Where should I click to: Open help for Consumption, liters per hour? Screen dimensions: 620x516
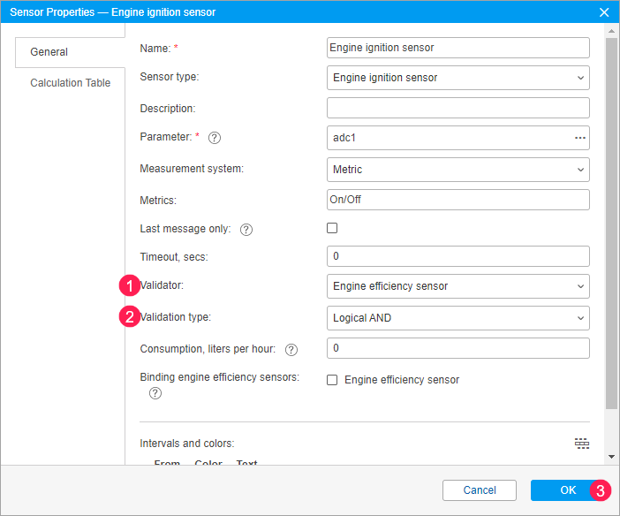tap(291, 350)
